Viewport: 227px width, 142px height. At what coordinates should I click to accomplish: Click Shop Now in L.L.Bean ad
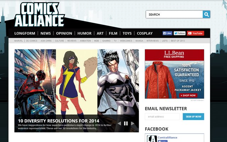point(188,95)
